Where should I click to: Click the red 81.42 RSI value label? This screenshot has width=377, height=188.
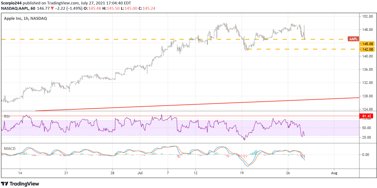366,116
